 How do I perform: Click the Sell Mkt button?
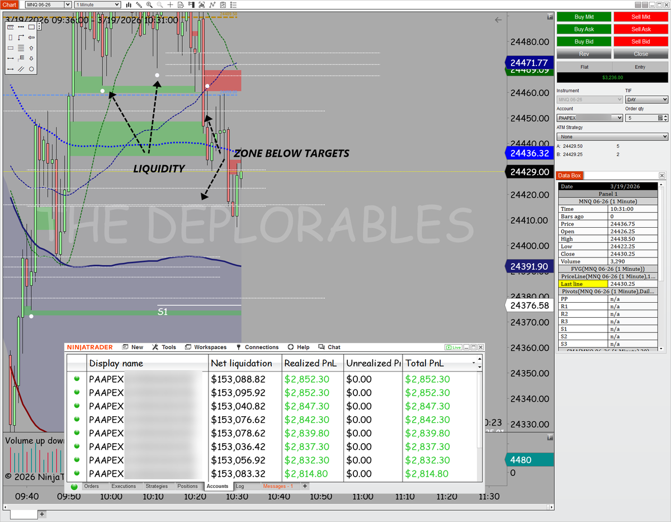point(641,17)
